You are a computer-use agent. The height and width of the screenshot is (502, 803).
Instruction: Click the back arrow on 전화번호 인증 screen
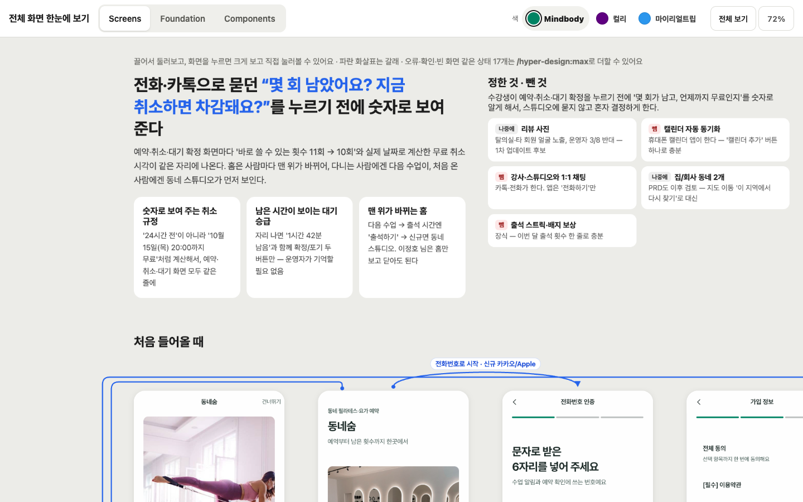click(x=515, y=402)
